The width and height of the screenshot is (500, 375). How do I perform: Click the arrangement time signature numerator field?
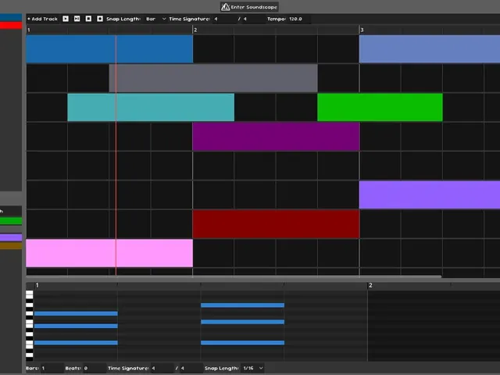224,19
